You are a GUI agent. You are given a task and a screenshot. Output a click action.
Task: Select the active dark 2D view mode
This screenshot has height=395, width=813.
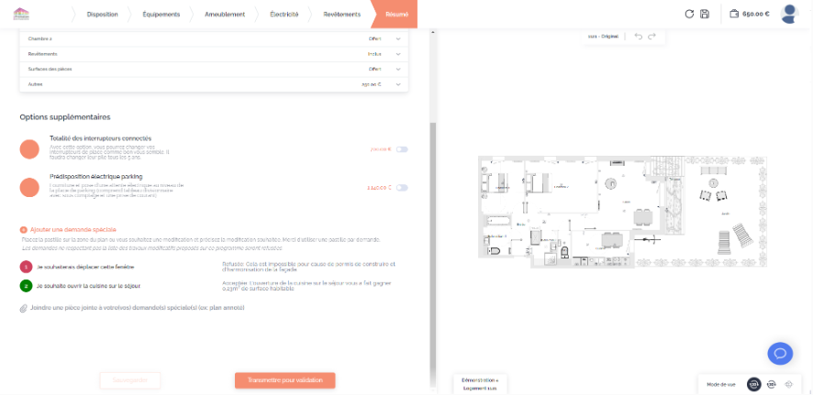(754, 385)
